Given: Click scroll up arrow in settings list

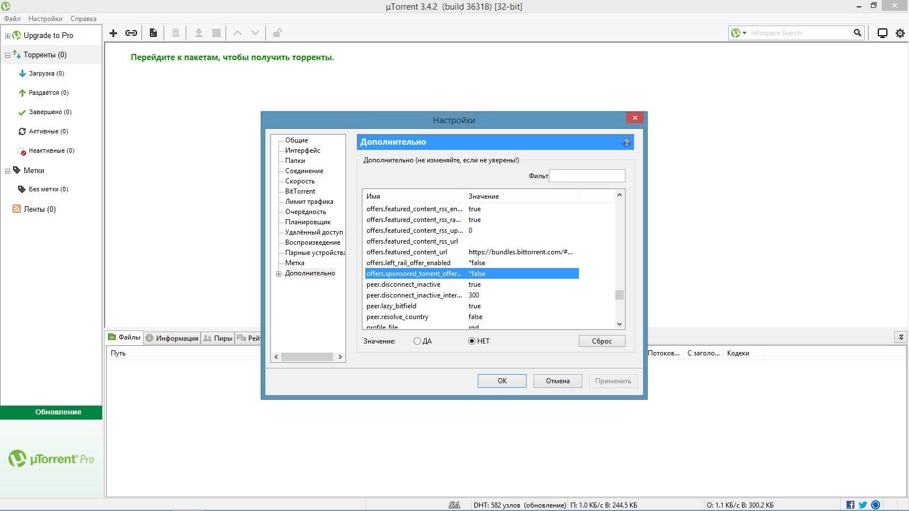Looking at the screenshot, I should [x=620, y=195].
